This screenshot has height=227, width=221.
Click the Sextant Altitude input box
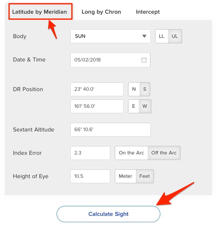coord(110,130)
